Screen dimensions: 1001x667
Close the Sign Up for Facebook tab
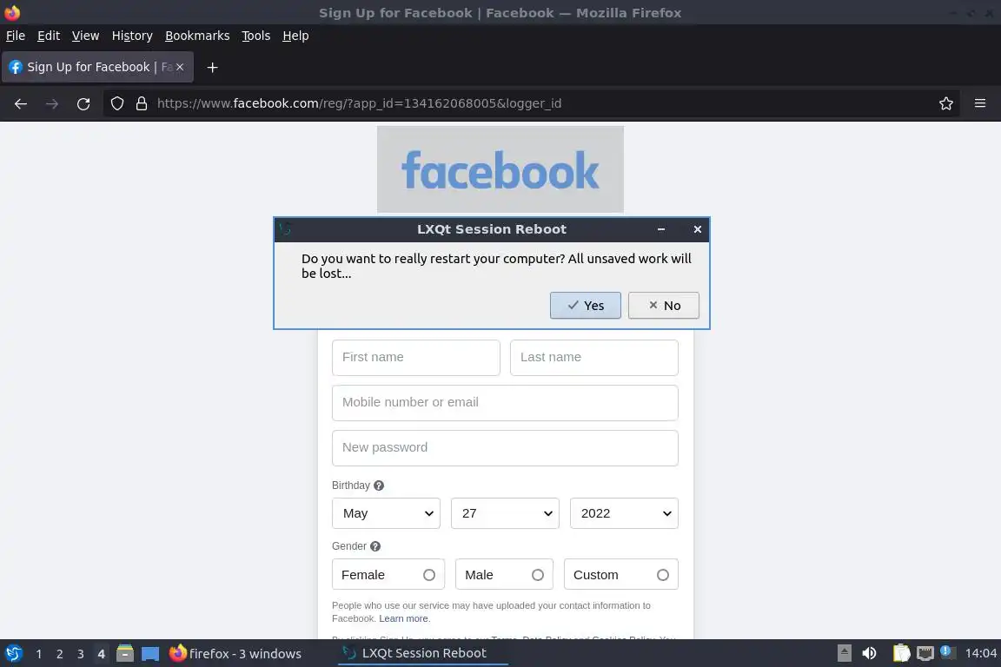pos(180,67)
